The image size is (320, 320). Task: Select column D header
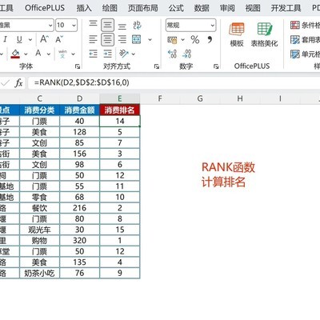[80, 98]
